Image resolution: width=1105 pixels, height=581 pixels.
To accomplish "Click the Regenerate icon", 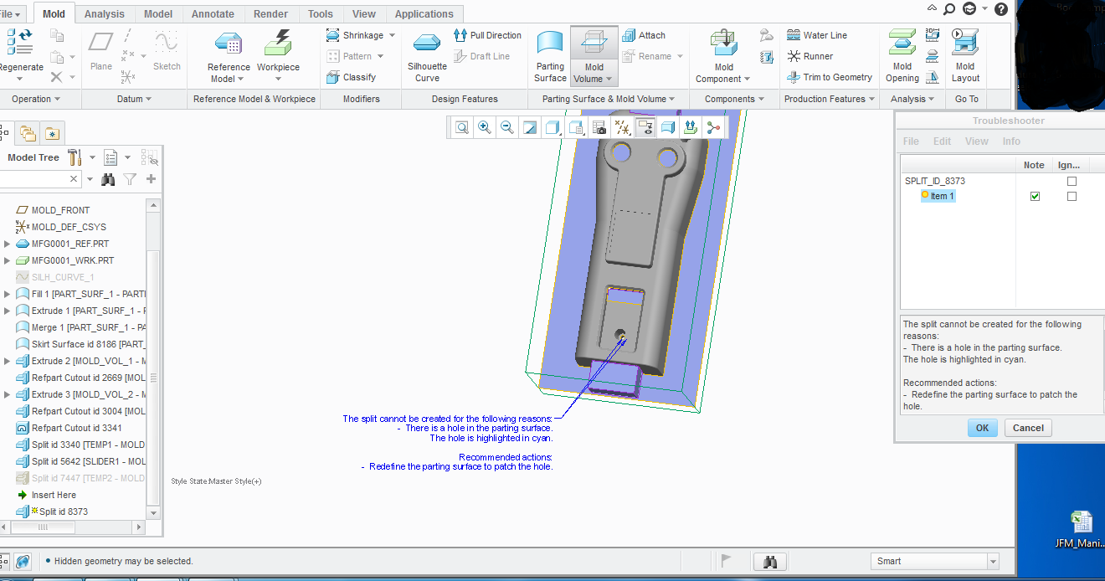I will (18, 43).
